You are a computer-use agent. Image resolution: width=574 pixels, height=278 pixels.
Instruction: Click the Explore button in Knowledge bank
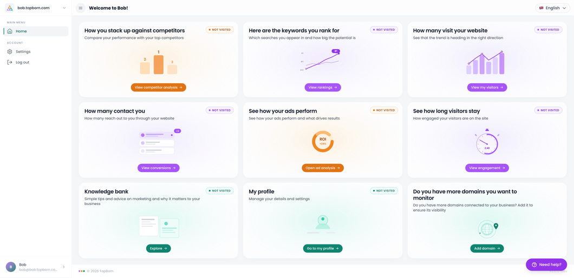click(159, 248)
